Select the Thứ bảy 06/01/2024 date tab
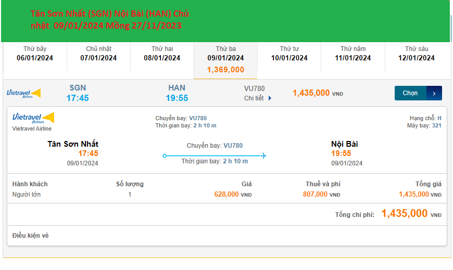Screen dimensions: 453x270 [x=35, y=54]
